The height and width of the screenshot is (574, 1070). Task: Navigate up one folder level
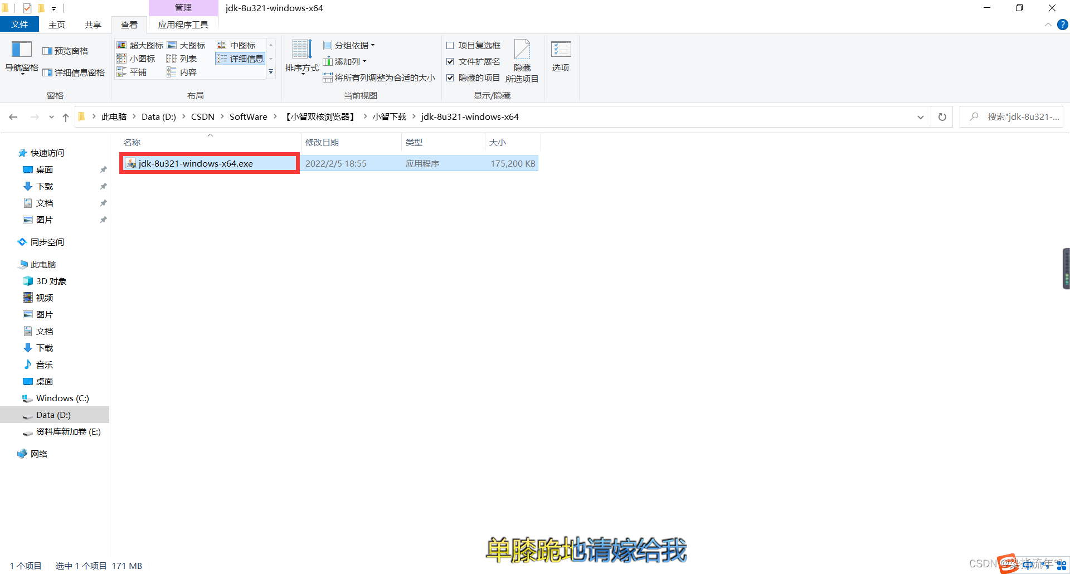[65, 116]
